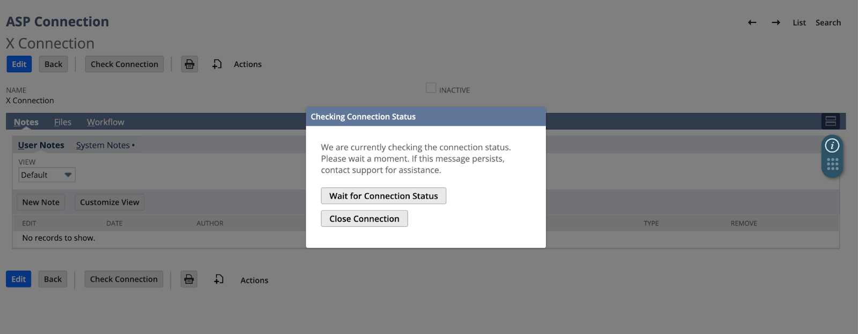Open the bottom Actions menu
Screen dimensions: 858x334
tap(254, 280)
